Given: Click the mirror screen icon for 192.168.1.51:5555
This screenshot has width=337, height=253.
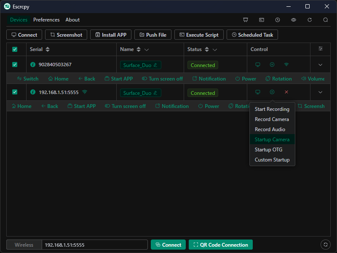Looking at the screenshot, I should pos(258,92).
